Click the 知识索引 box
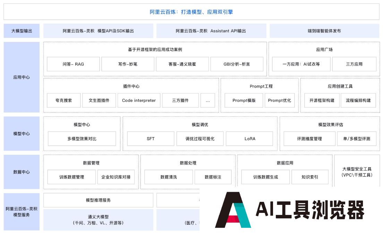Image resolution: width=383 pixels, height=234 pixels. click(310, 177)
